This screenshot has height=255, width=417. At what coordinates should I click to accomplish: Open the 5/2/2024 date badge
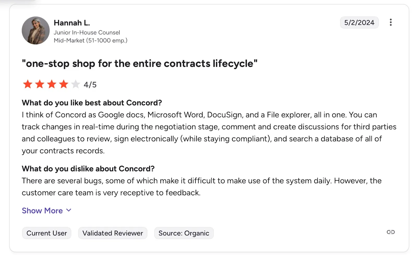359,22
